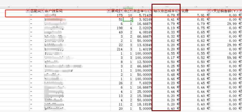Open the 7天总销售额 column filter dropdown
The image size is (242, 112).
click(240, 11)
